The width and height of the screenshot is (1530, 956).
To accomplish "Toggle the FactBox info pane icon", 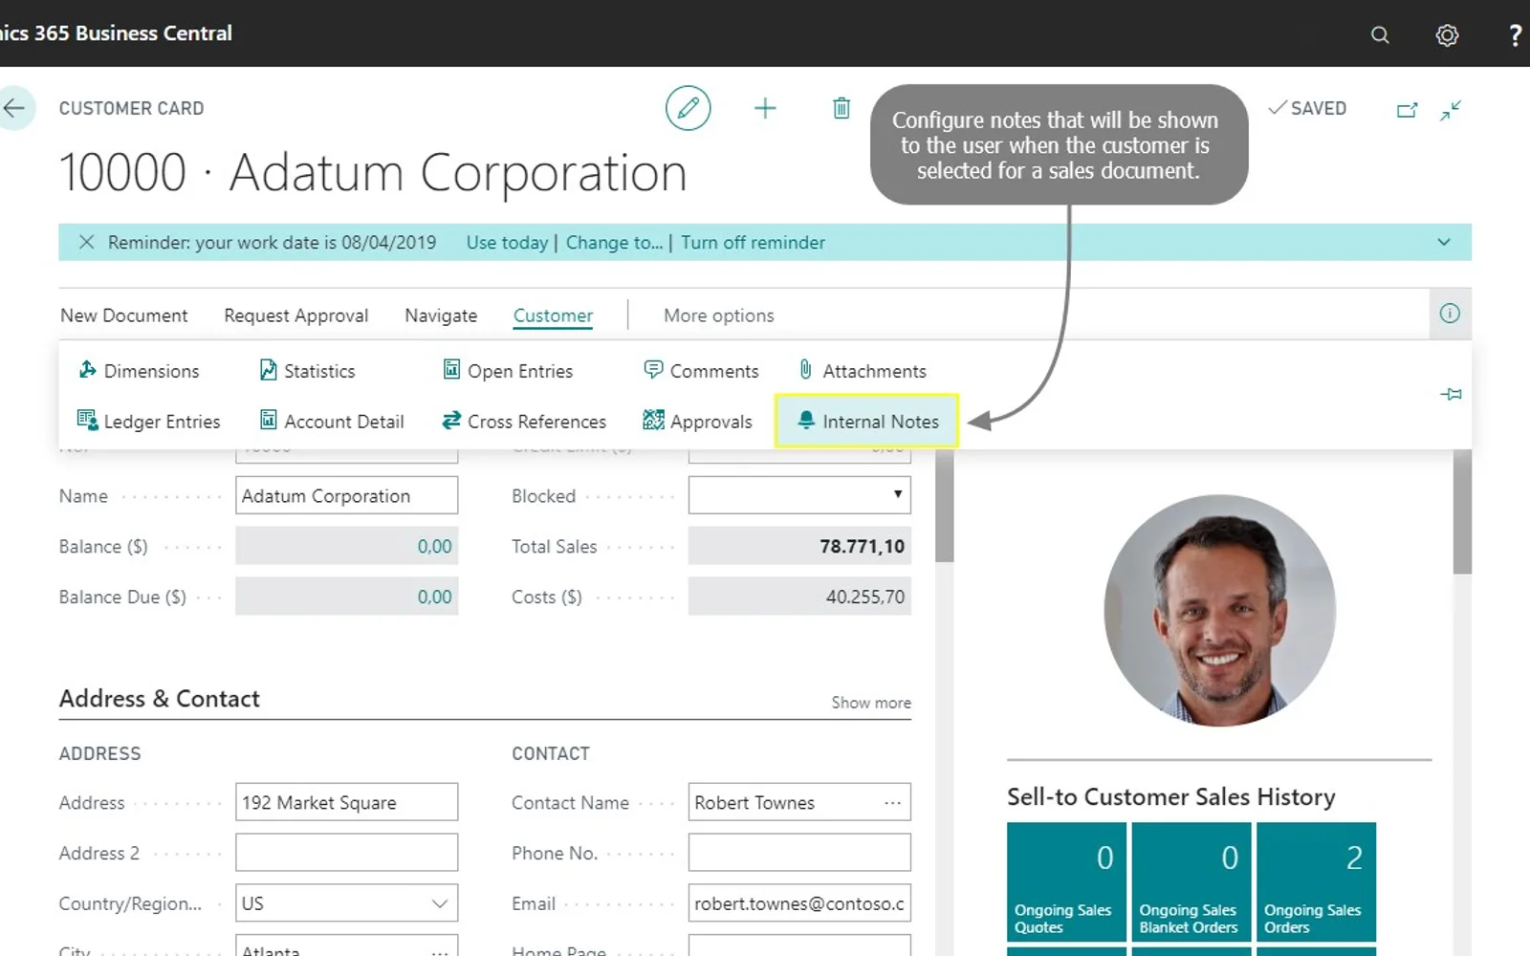I will tap(1450, 314).
